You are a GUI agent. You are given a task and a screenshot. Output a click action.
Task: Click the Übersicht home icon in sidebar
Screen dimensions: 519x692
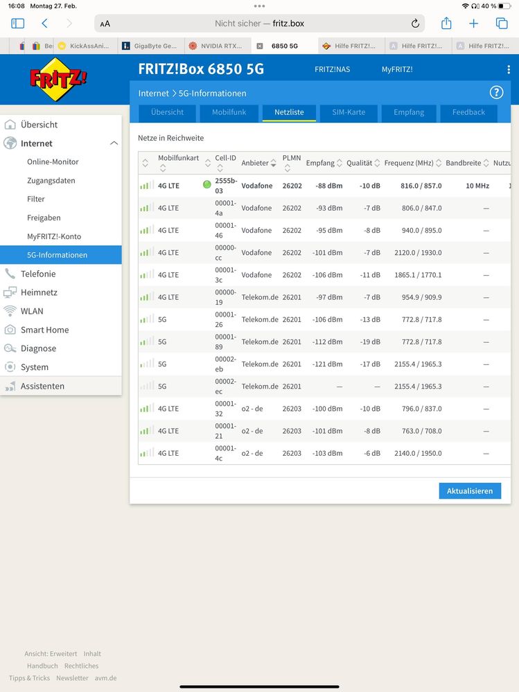(x=10, y=125)
